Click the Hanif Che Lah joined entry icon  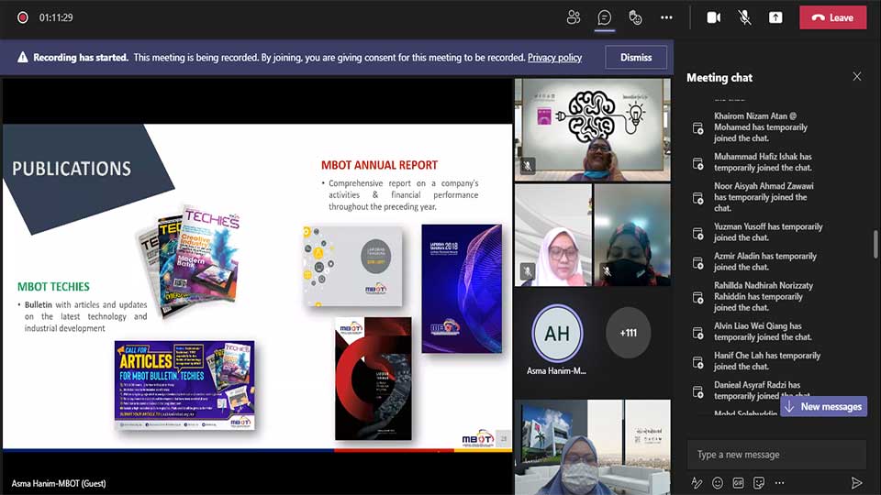(697, 362)
